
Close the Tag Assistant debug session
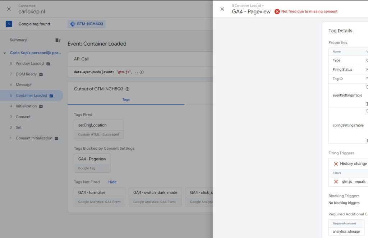[9, 9]
